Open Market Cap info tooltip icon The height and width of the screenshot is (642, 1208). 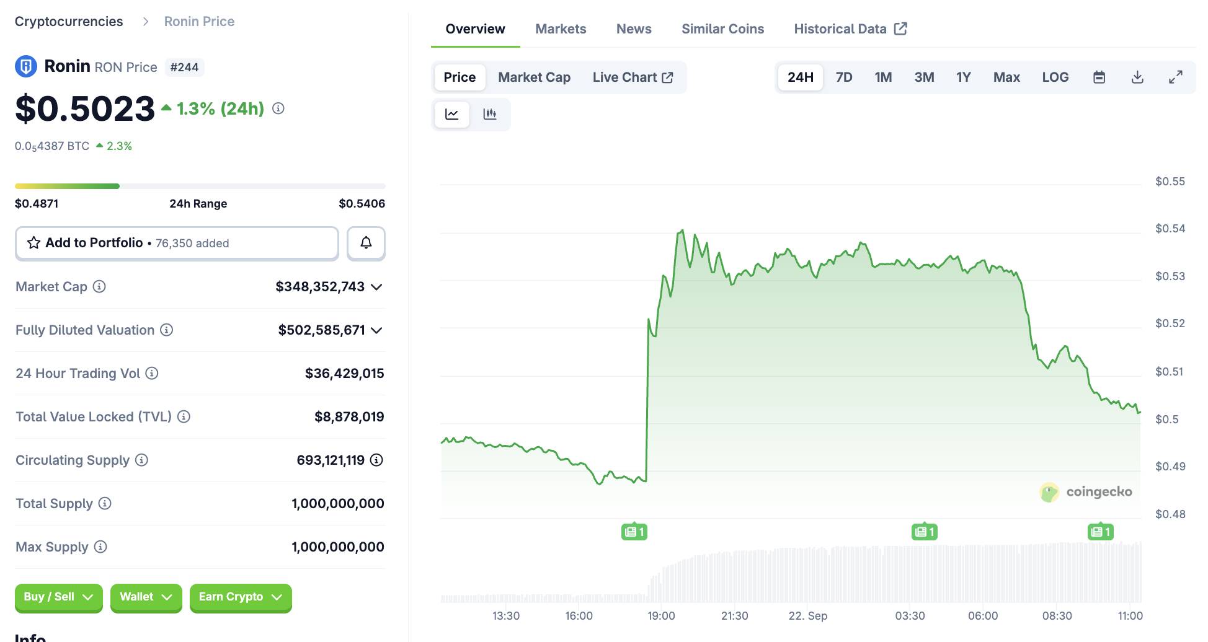(99, 286)
